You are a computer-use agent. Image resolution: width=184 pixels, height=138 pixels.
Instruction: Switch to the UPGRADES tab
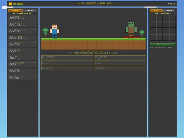click(x=15, y=11)
